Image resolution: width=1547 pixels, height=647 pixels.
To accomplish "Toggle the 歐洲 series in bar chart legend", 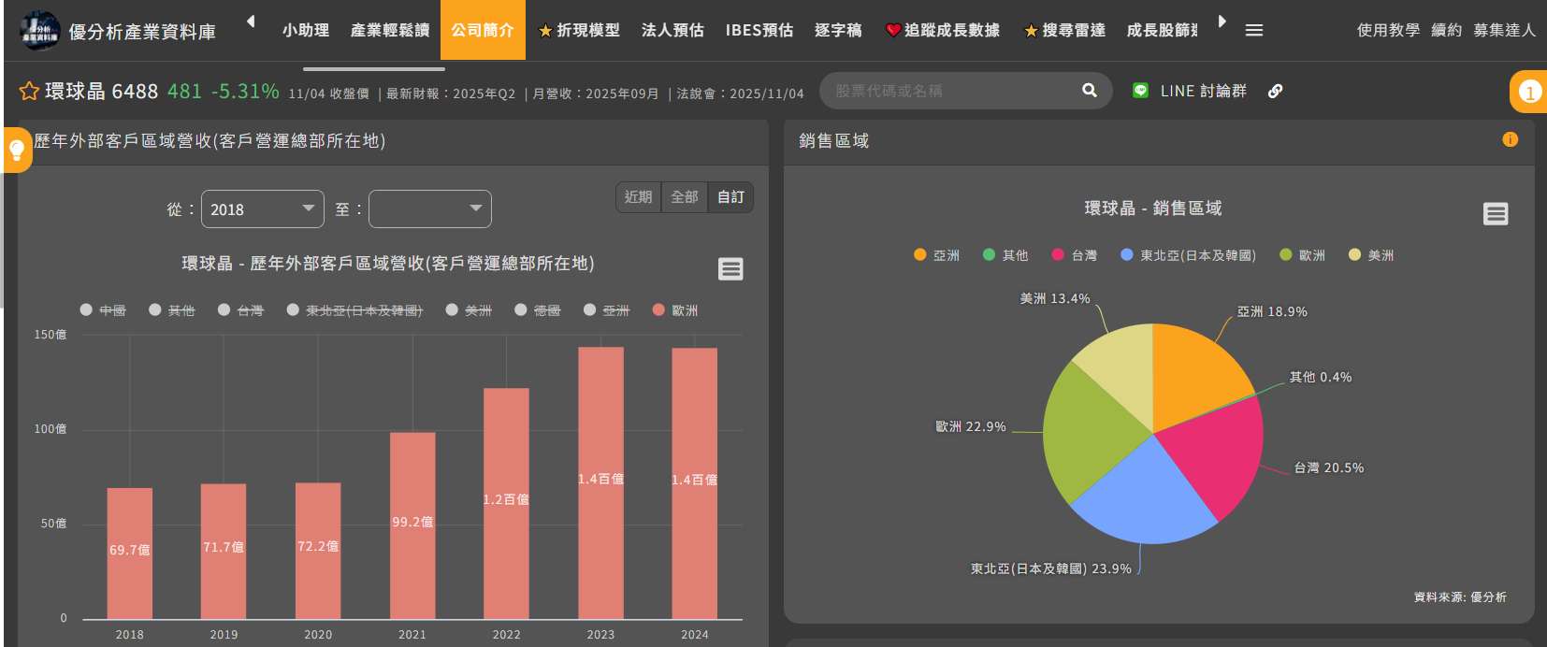I will pos(674,310).
